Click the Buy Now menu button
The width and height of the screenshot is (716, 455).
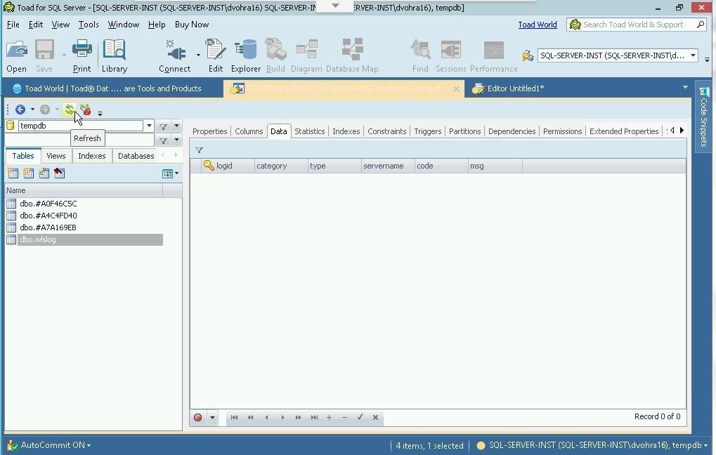coord(191,25)
